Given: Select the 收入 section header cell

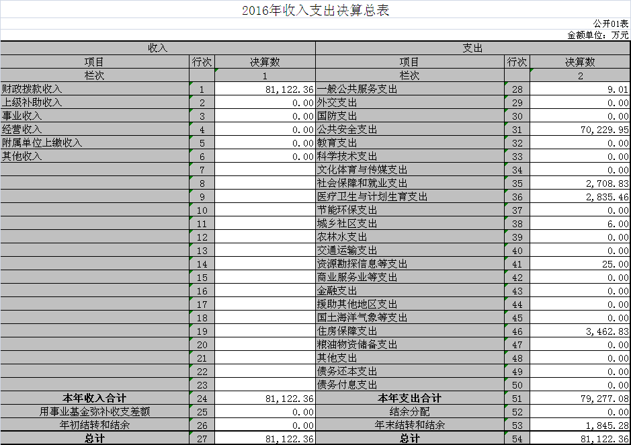Looking at the screenshot, I should [x=157, y=48].
